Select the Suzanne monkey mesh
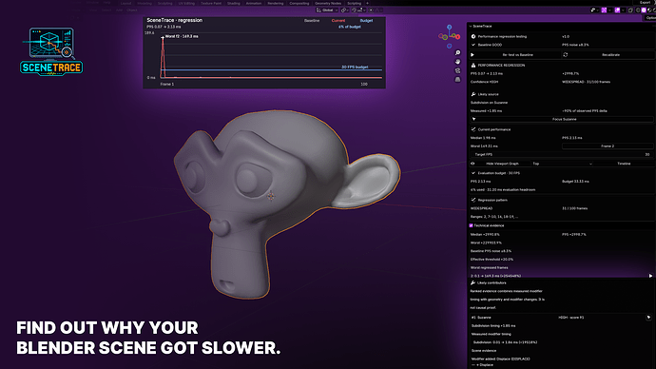Screen dimensions: 656x369 coord(268,201)
